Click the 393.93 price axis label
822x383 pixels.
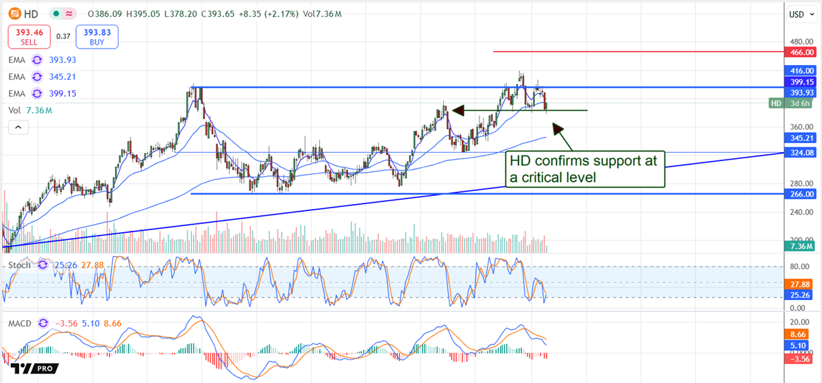pos(800,92)
